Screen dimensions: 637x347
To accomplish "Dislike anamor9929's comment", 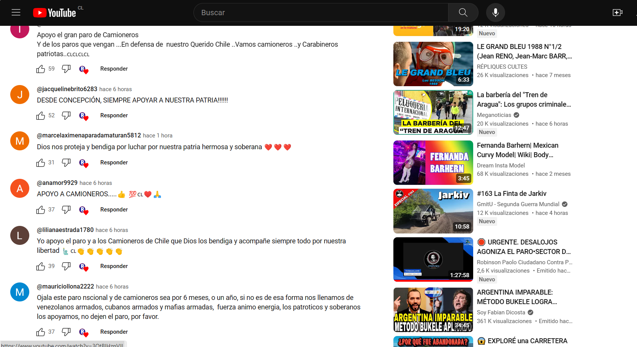I will (66, 210).
